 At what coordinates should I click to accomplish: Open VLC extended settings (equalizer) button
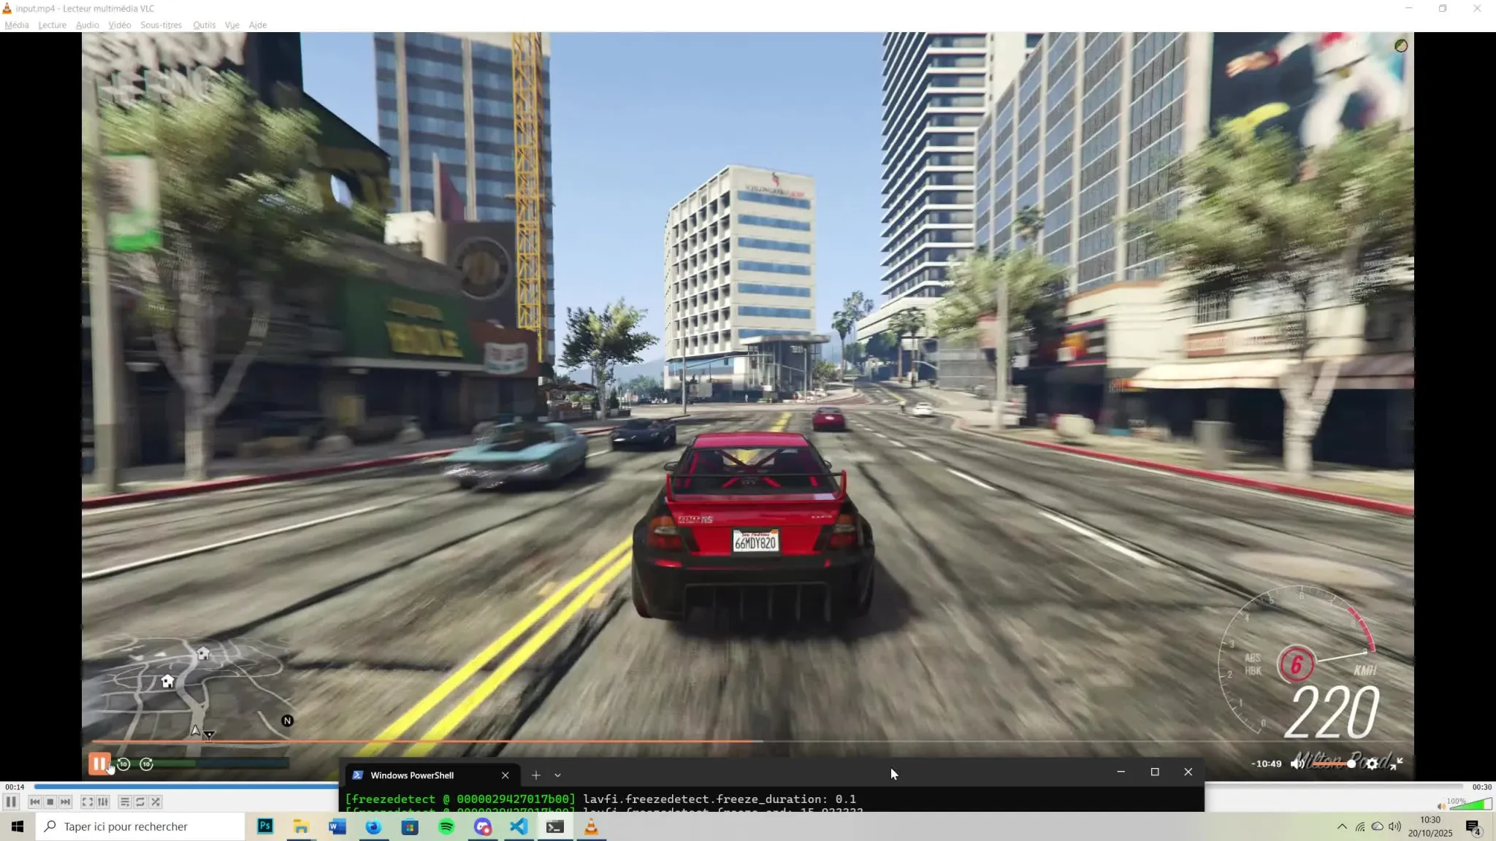click(x=103, y=802)
